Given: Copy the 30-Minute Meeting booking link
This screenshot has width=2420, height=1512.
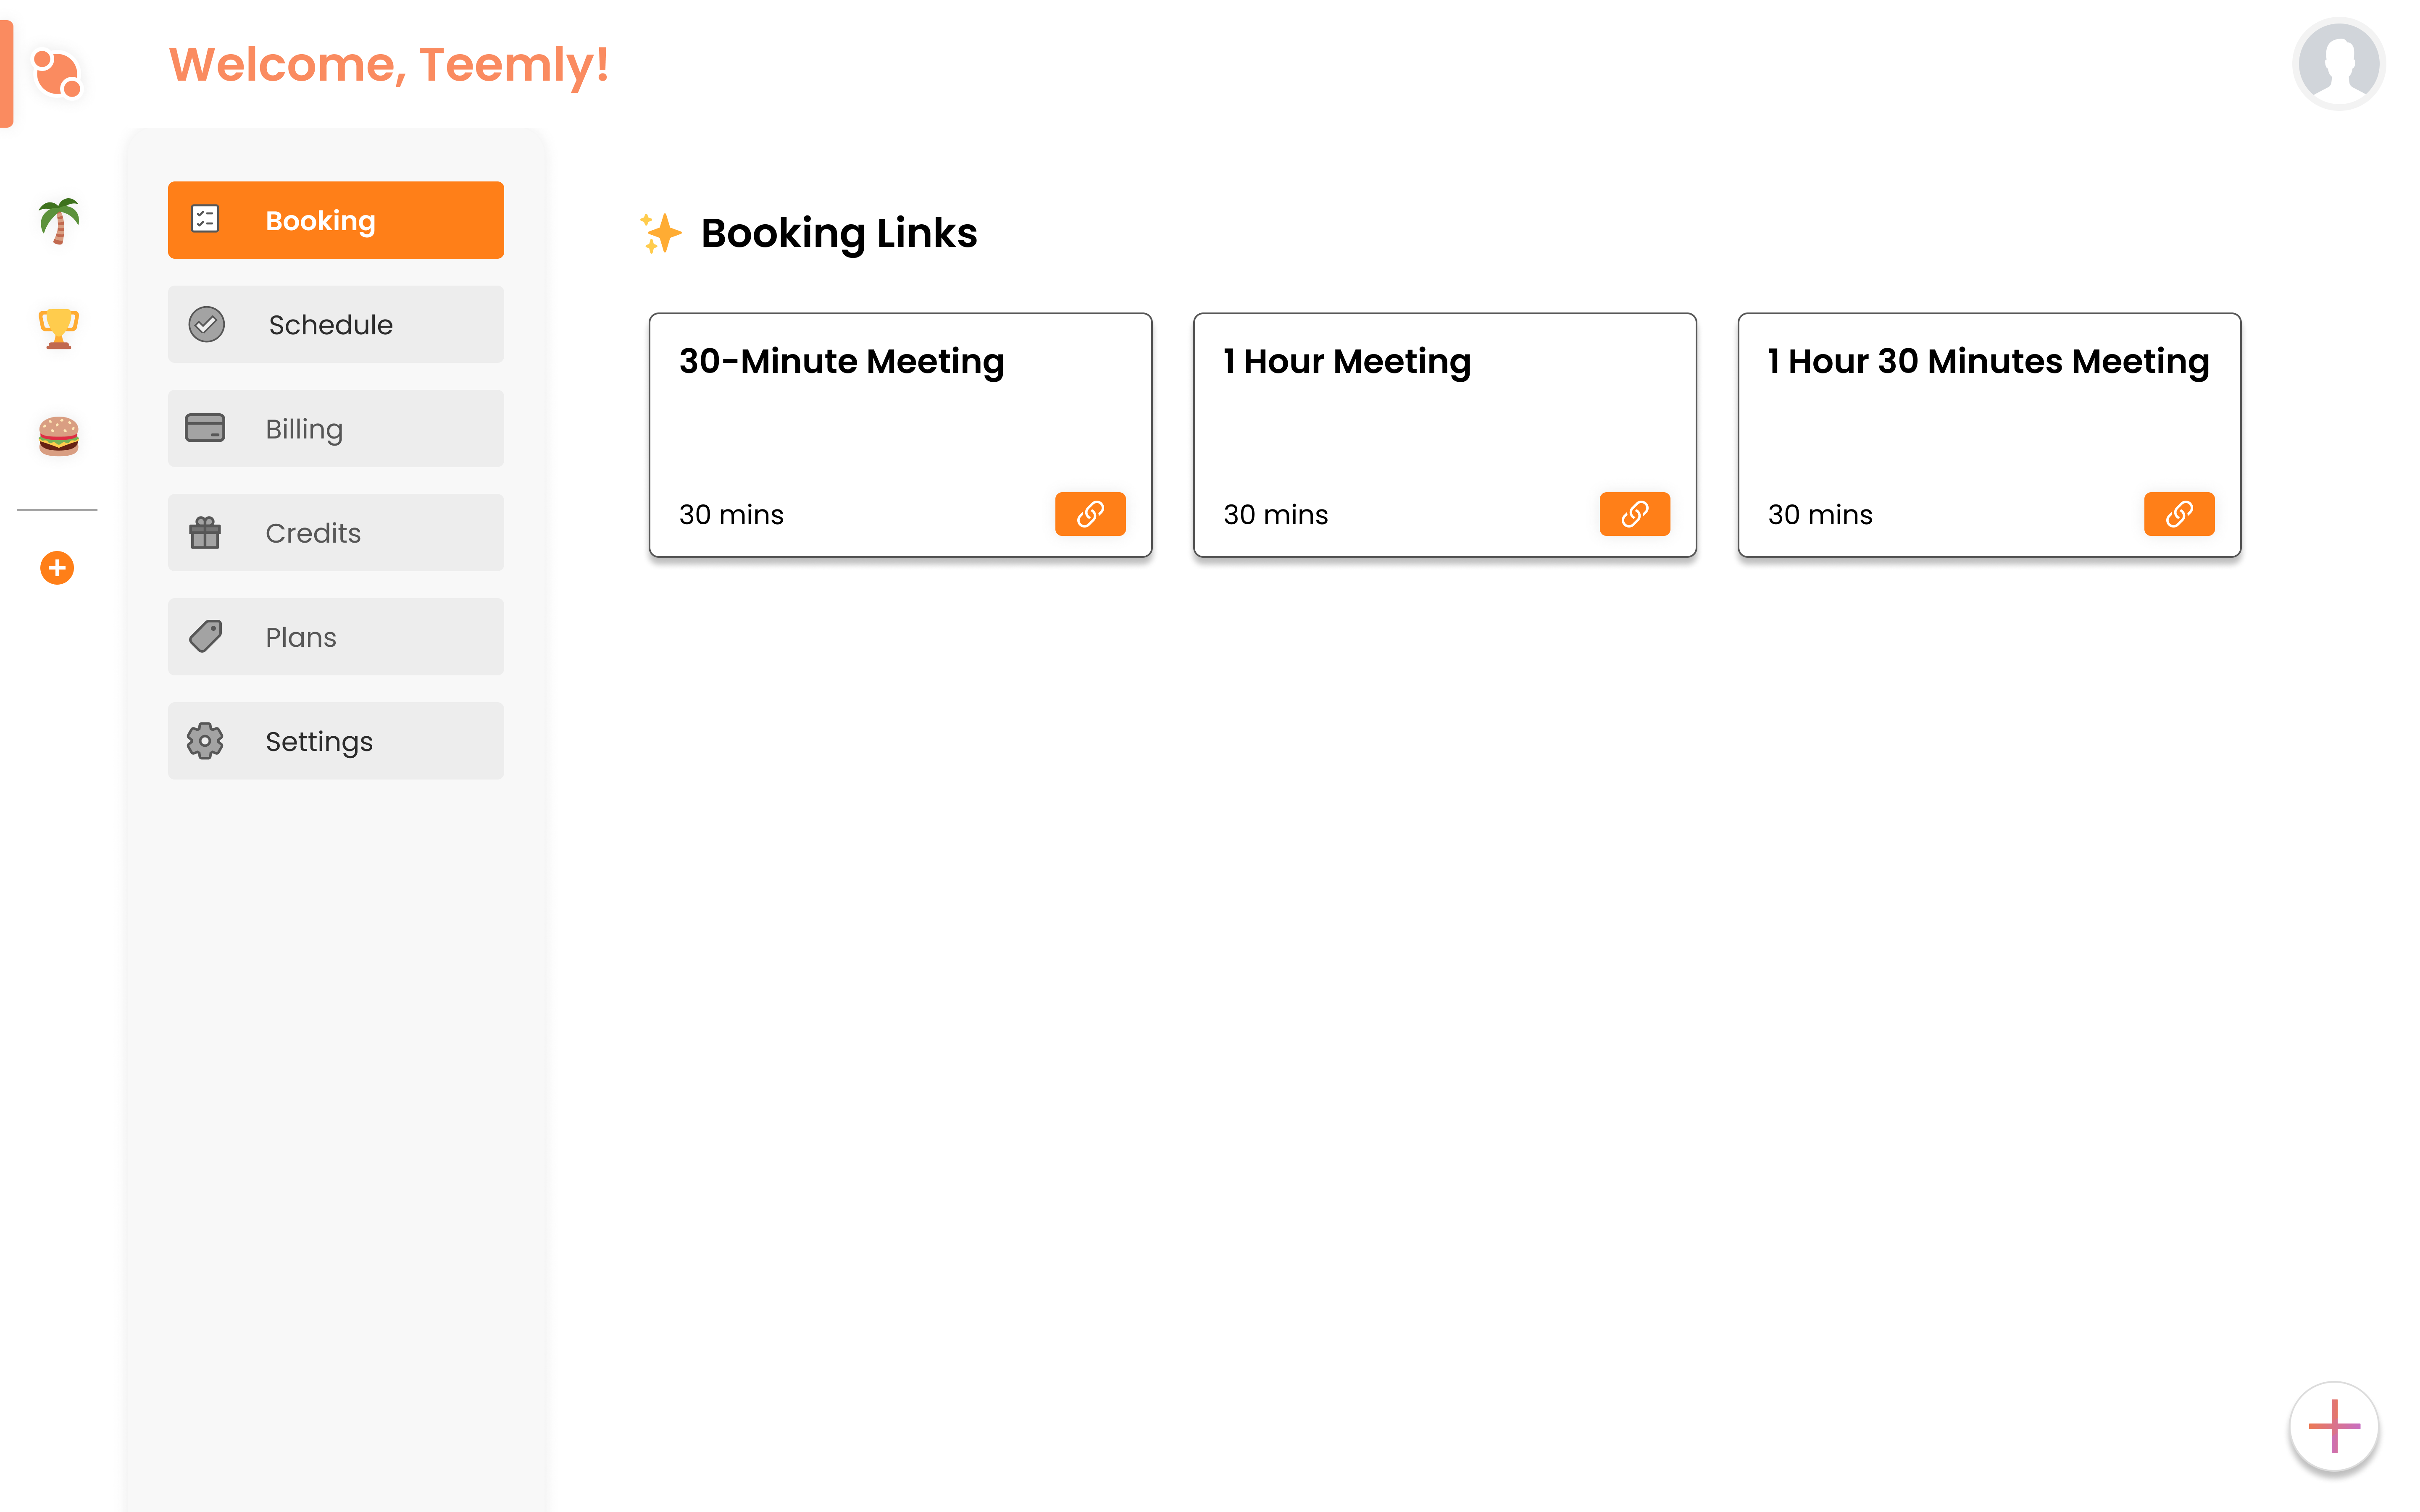Looking at the screenshot, I should 1090,514.
